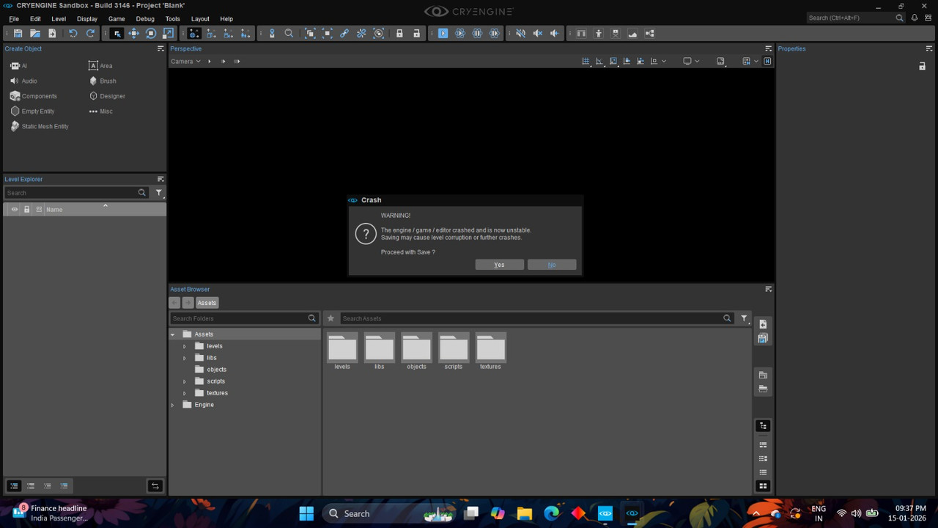Collapse the Assets root folder
This screenshot has width=938, height=528.
point(173,334)
